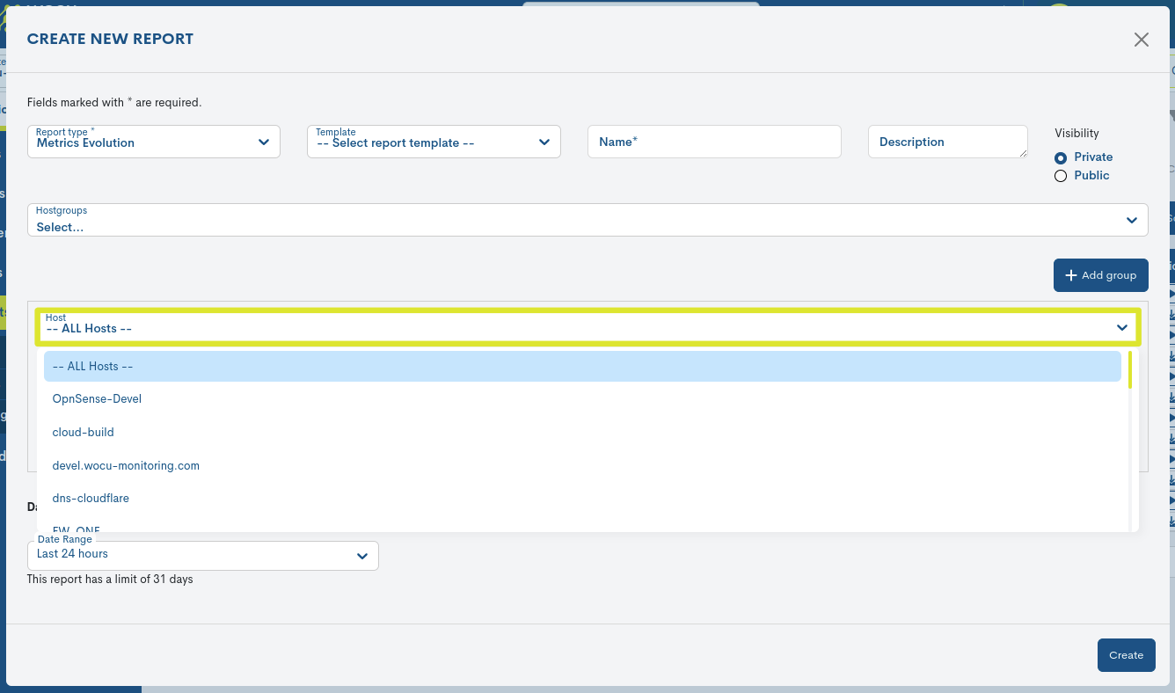Open the report Template dropdown
1175x693 pixels.
coord(434,142)
